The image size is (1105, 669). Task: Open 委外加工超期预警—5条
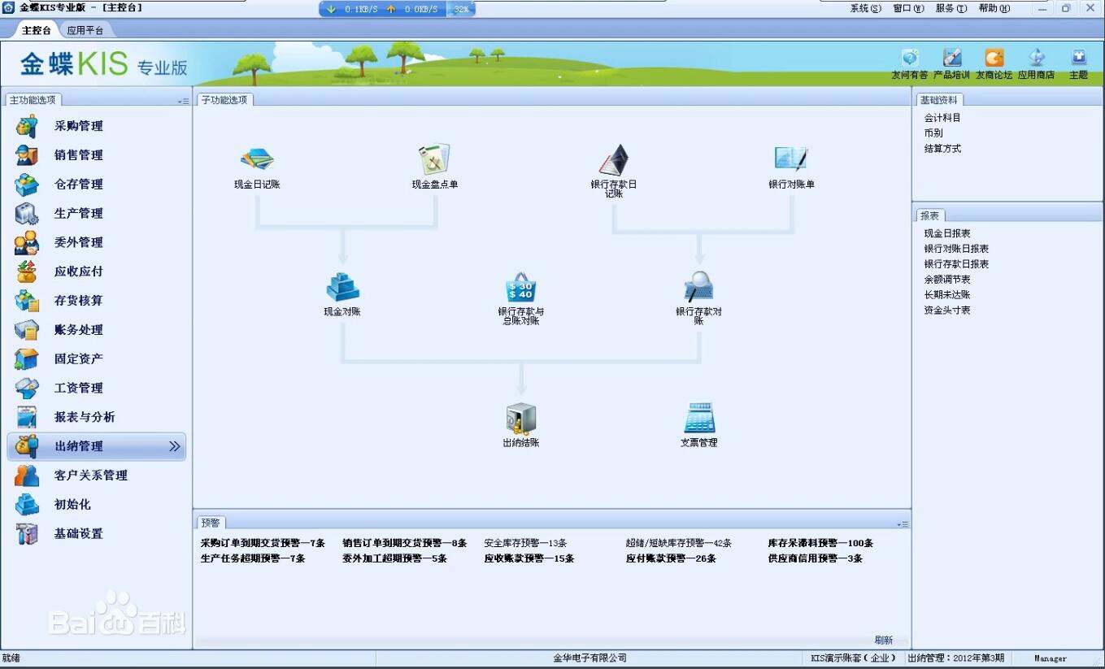[395, 558]
